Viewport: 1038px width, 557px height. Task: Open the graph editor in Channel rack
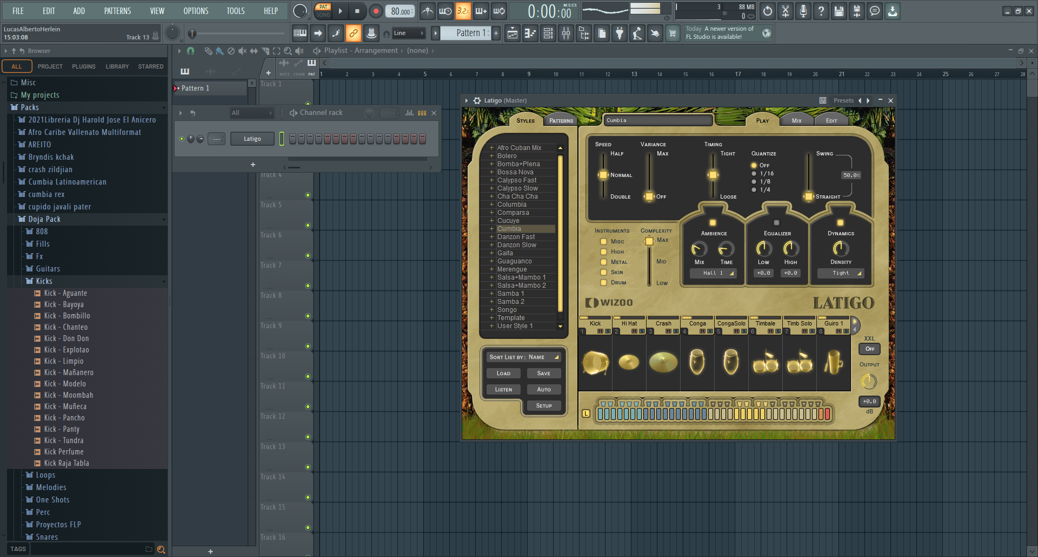click(409, 113)
